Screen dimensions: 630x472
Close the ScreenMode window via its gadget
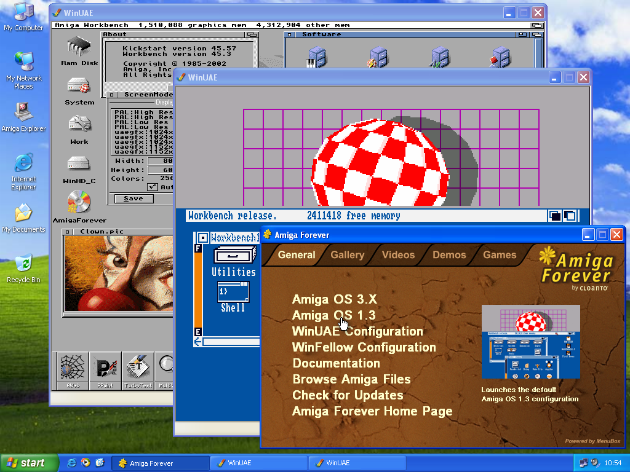pos(112,95)
